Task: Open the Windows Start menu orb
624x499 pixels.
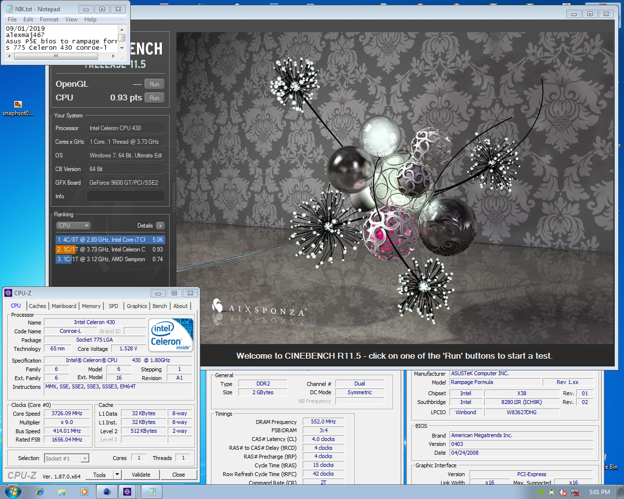Action: [12, 491]
